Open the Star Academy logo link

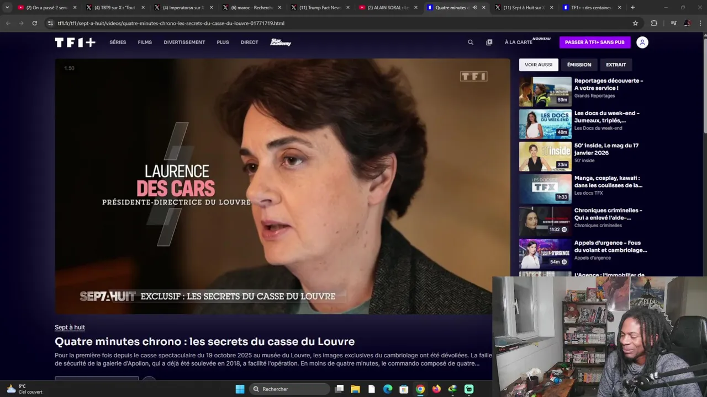tap(281, 42)
